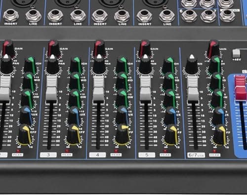The image size is (247, 196).
Task: Click channel 3 blue AUX knob
Action: (74, 116)
